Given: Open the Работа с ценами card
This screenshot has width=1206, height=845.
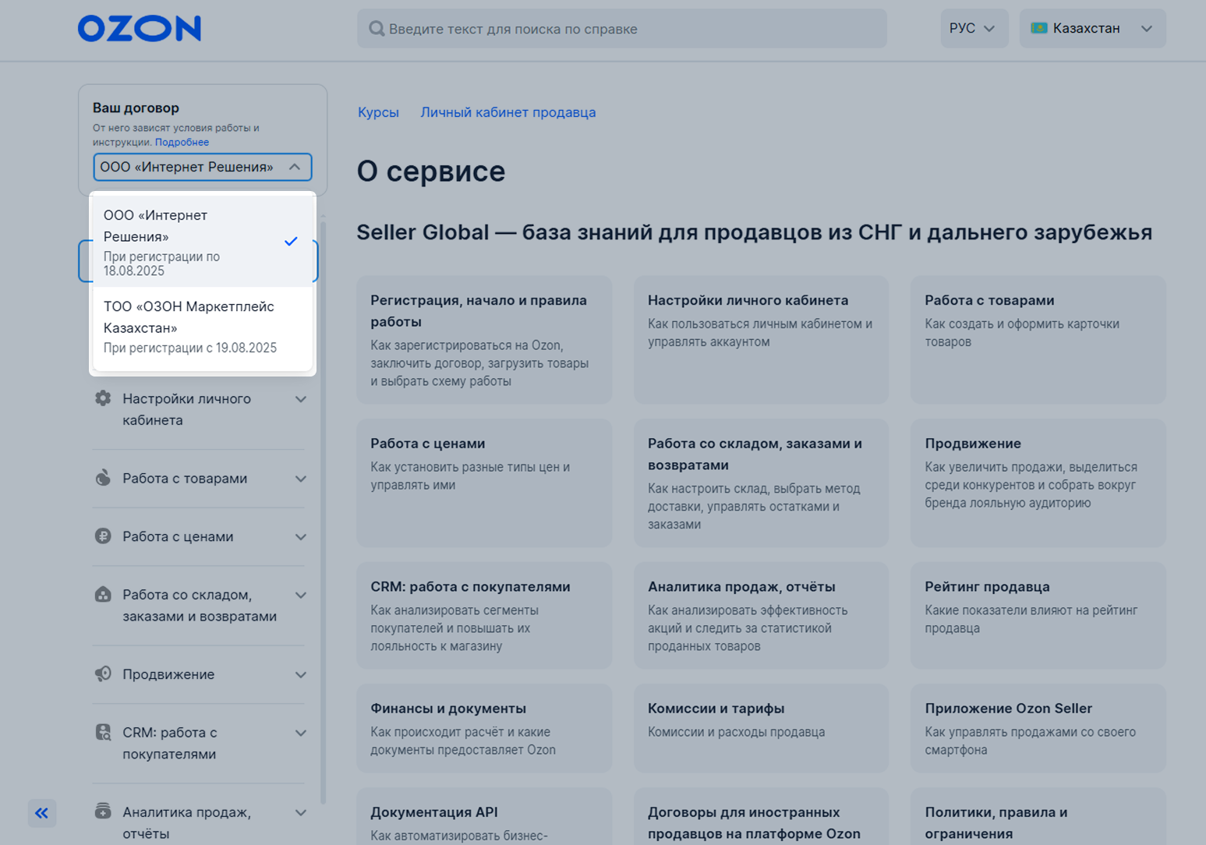Looking at the screenshot, I should (x=484, y=483).
